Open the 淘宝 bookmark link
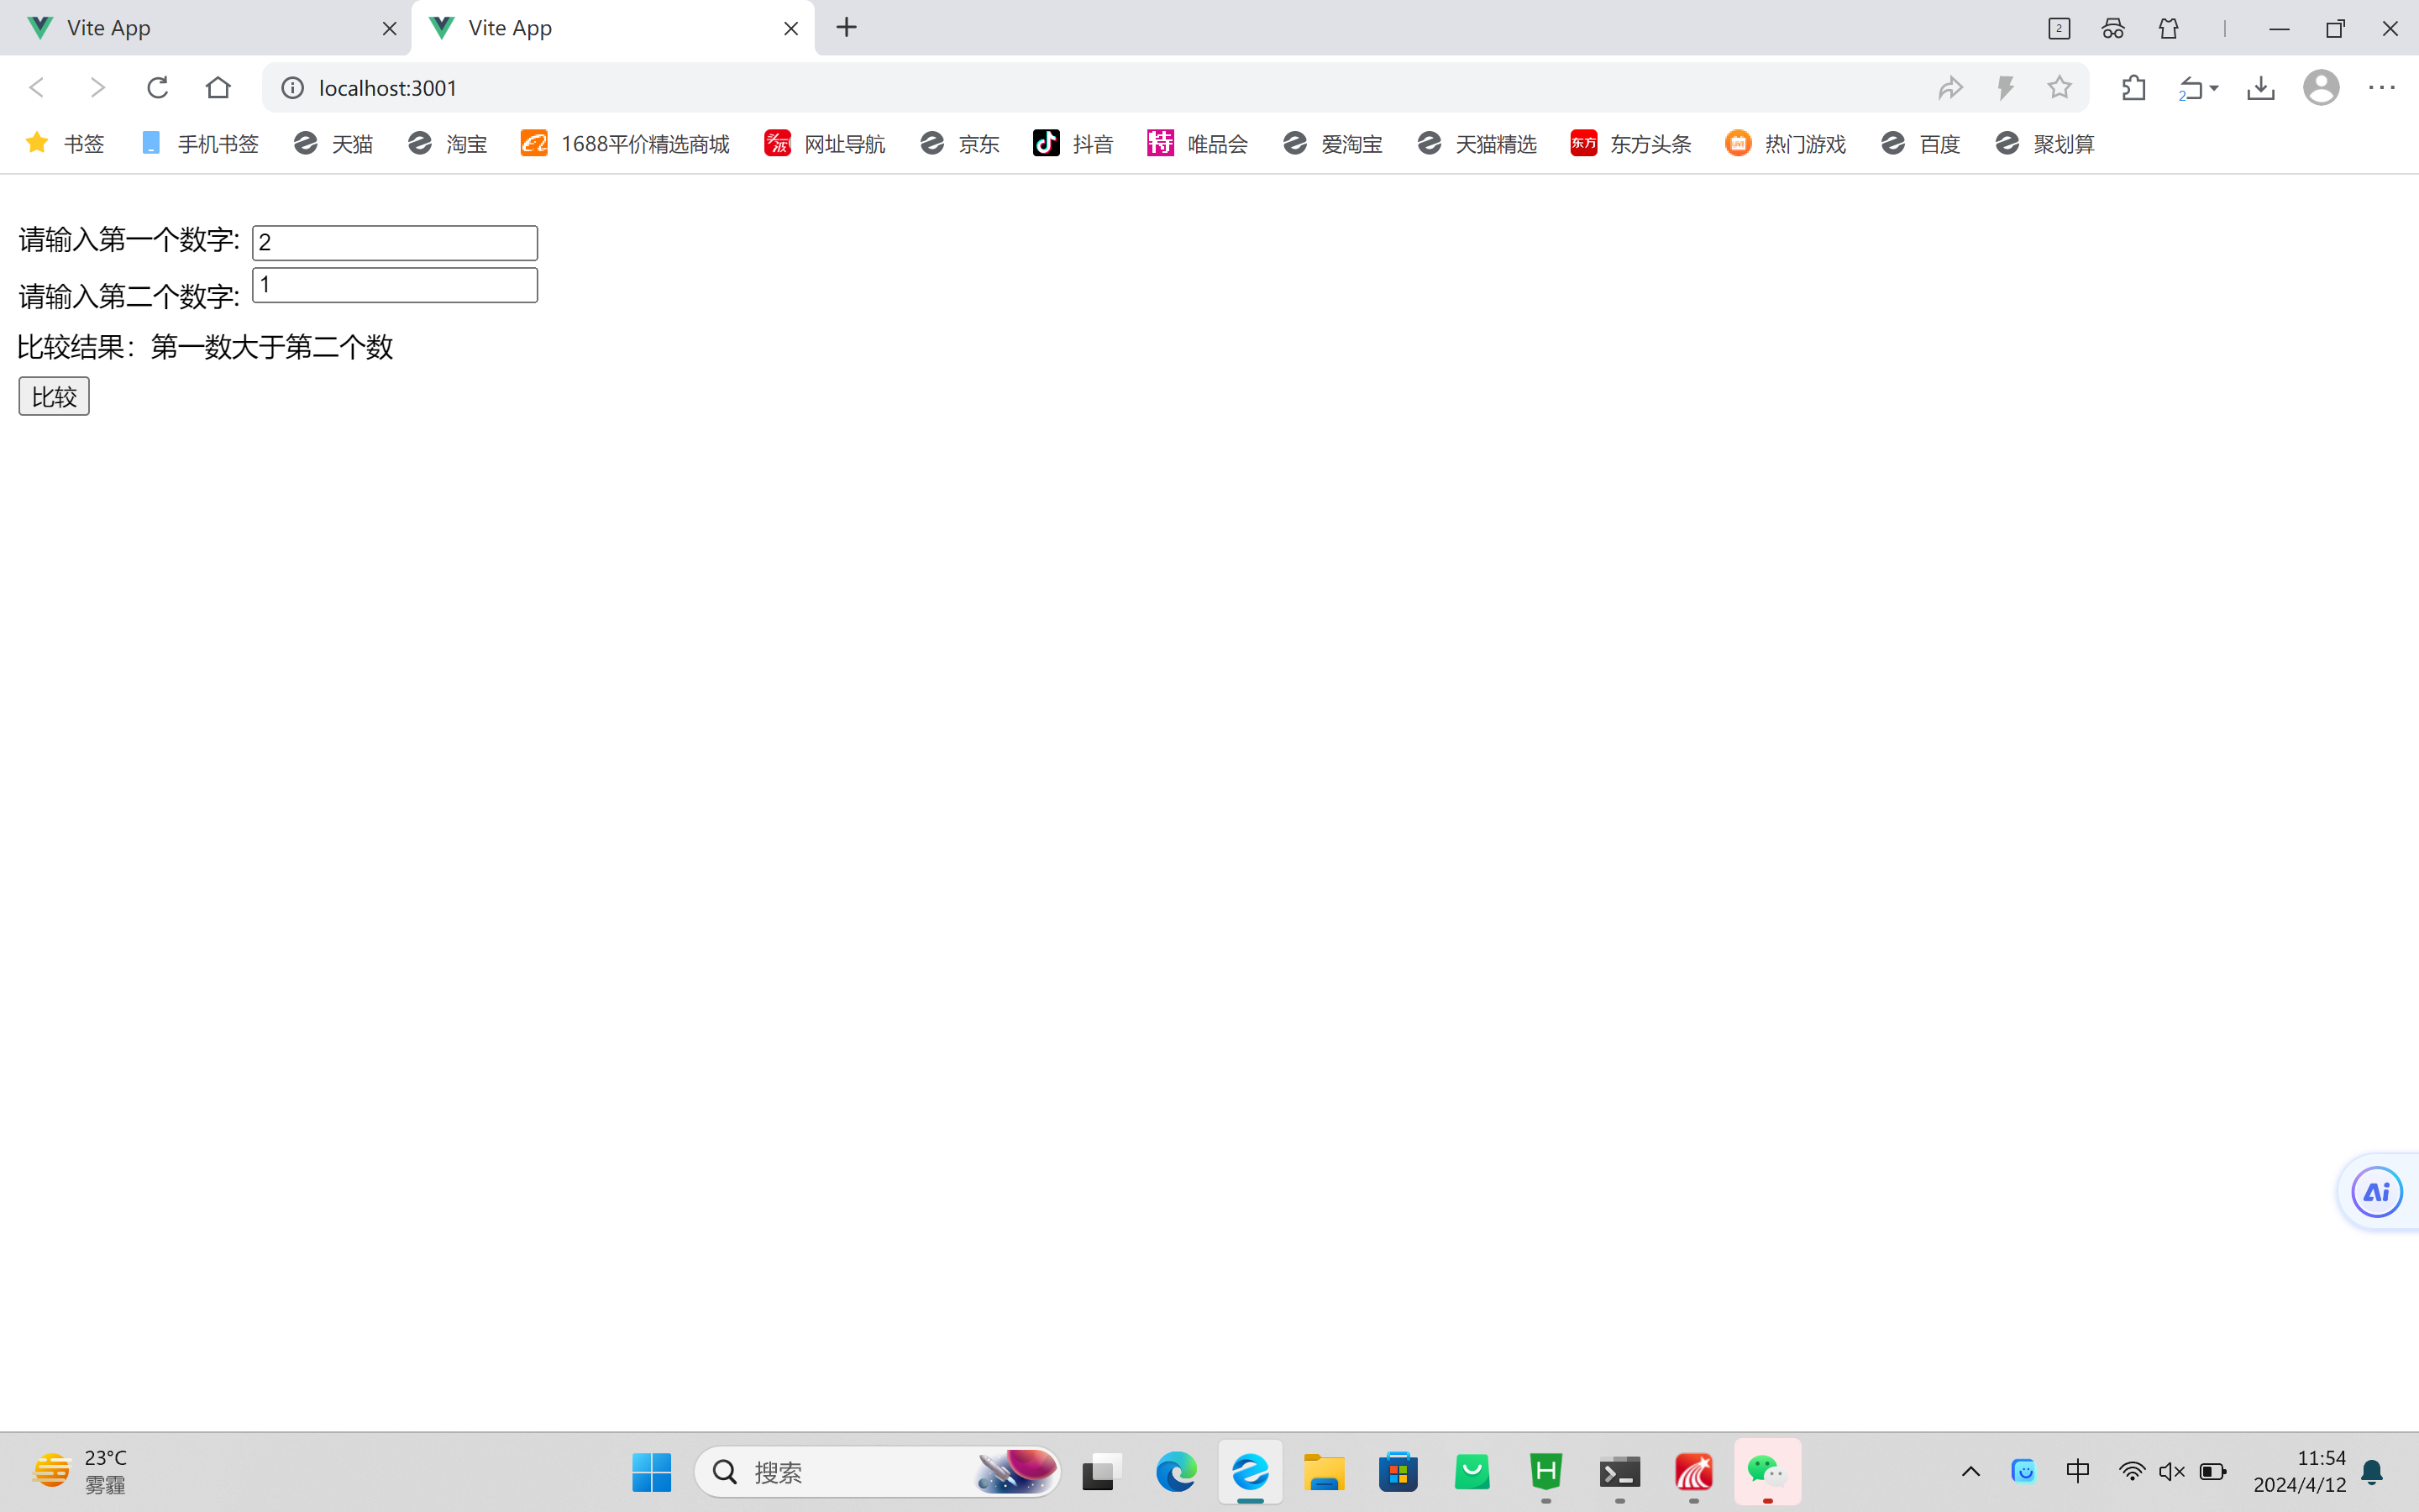Image resolution: width=2419 pixels, height=1512 pixels. 448,144
